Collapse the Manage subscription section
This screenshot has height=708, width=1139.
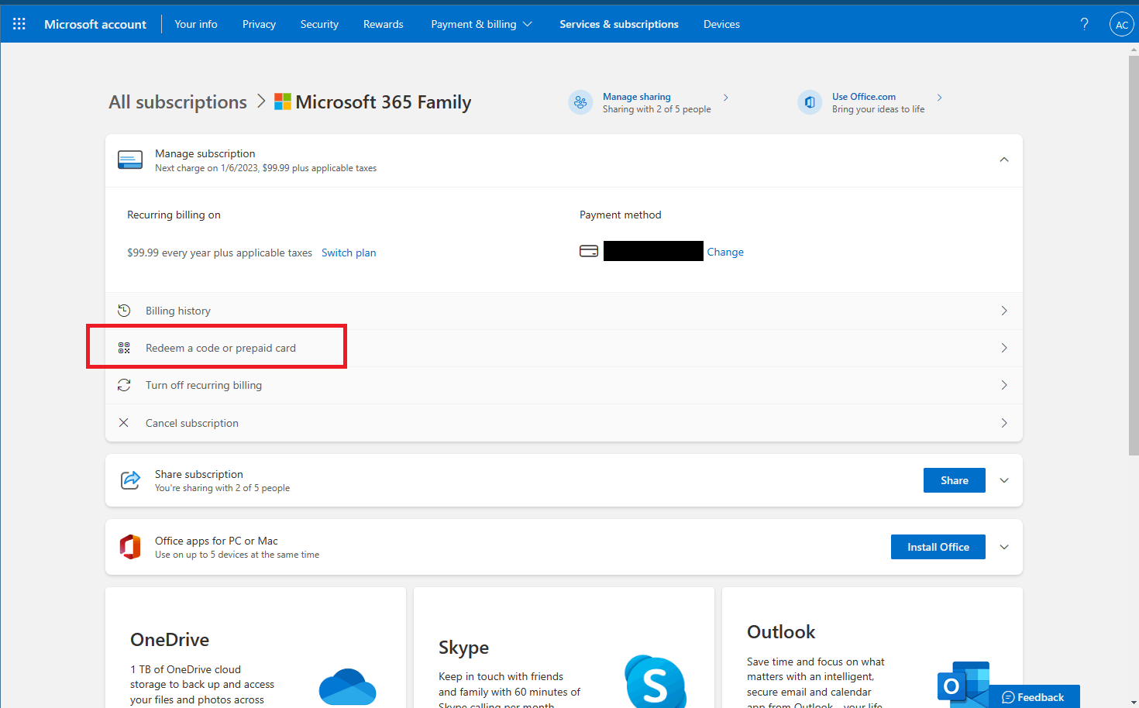pos(1004,160)
